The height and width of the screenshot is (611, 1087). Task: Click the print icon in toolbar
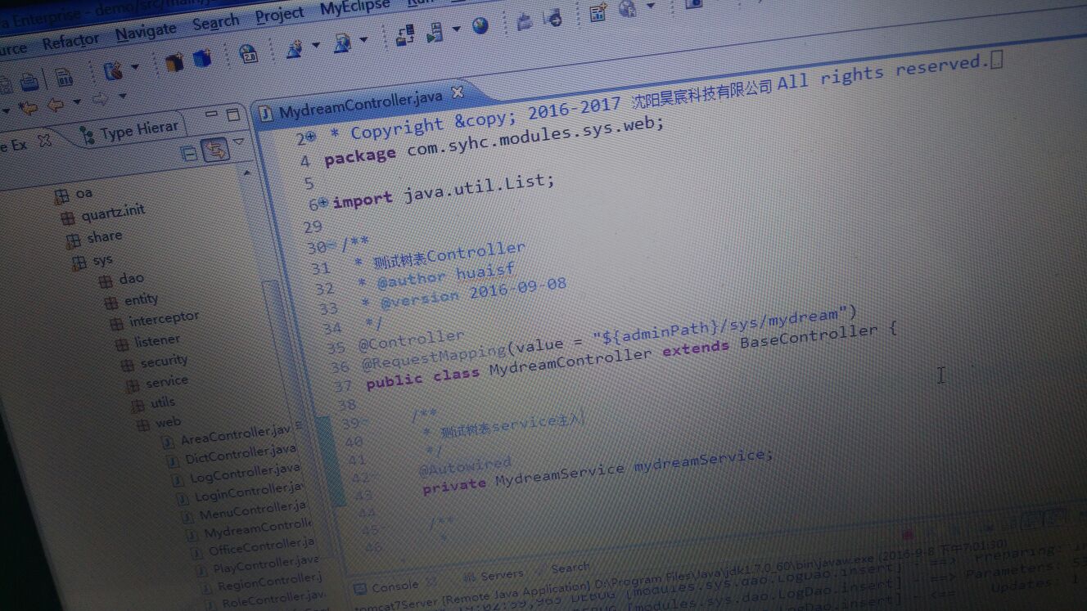point(29,82)
